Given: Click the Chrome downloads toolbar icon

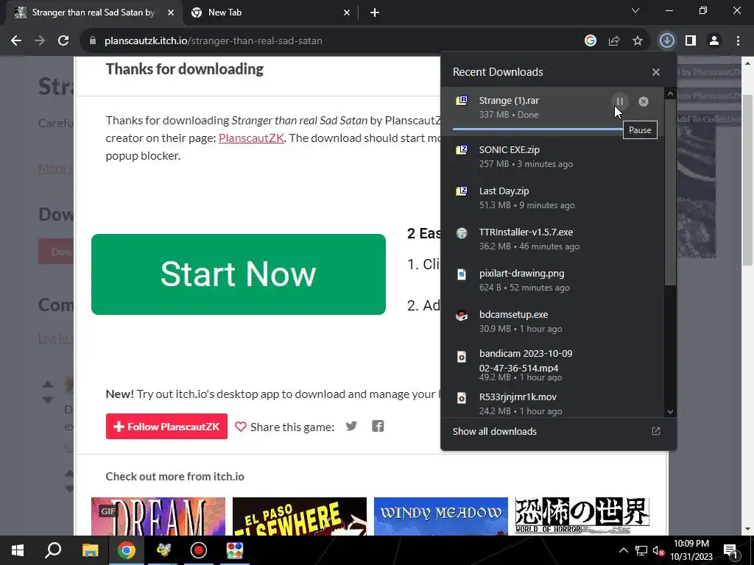Looking at the screenshot, I should click(666, 40).
